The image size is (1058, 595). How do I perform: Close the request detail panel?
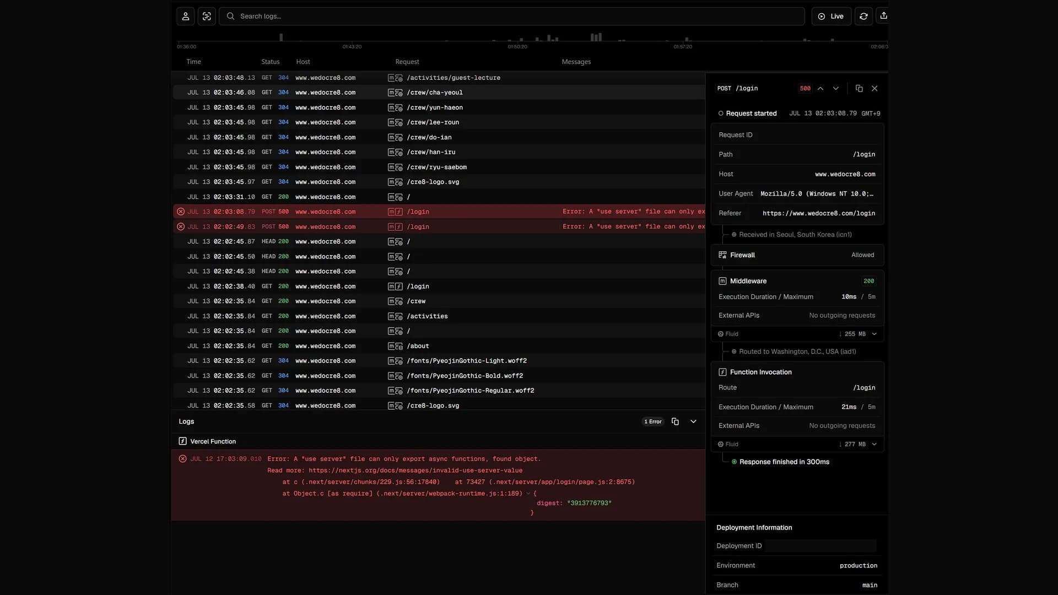click(x=875, y=88)
